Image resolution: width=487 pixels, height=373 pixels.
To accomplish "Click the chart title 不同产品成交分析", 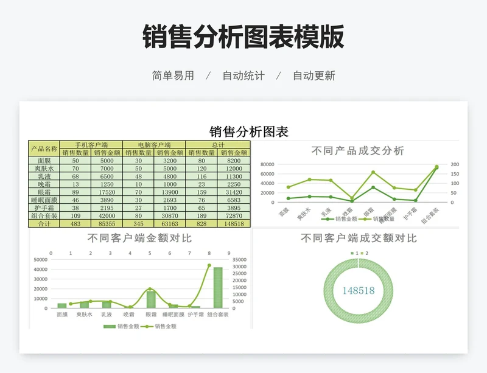I will pyautogui.click(x=358, y=151).
